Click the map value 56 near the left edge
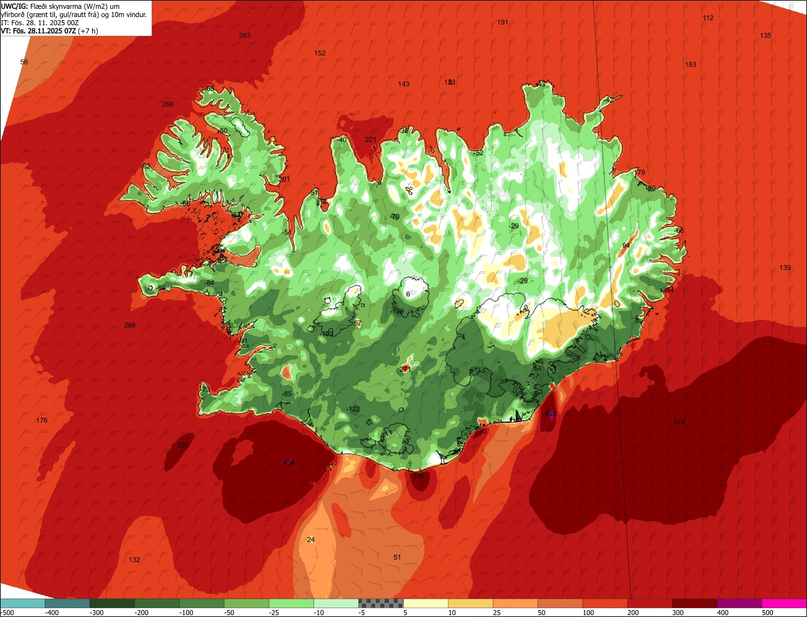The height and width of the screenshot is (617, 807). click(24, 62)
